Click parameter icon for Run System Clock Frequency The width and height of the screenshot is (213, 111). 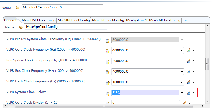tap(107, 62)
